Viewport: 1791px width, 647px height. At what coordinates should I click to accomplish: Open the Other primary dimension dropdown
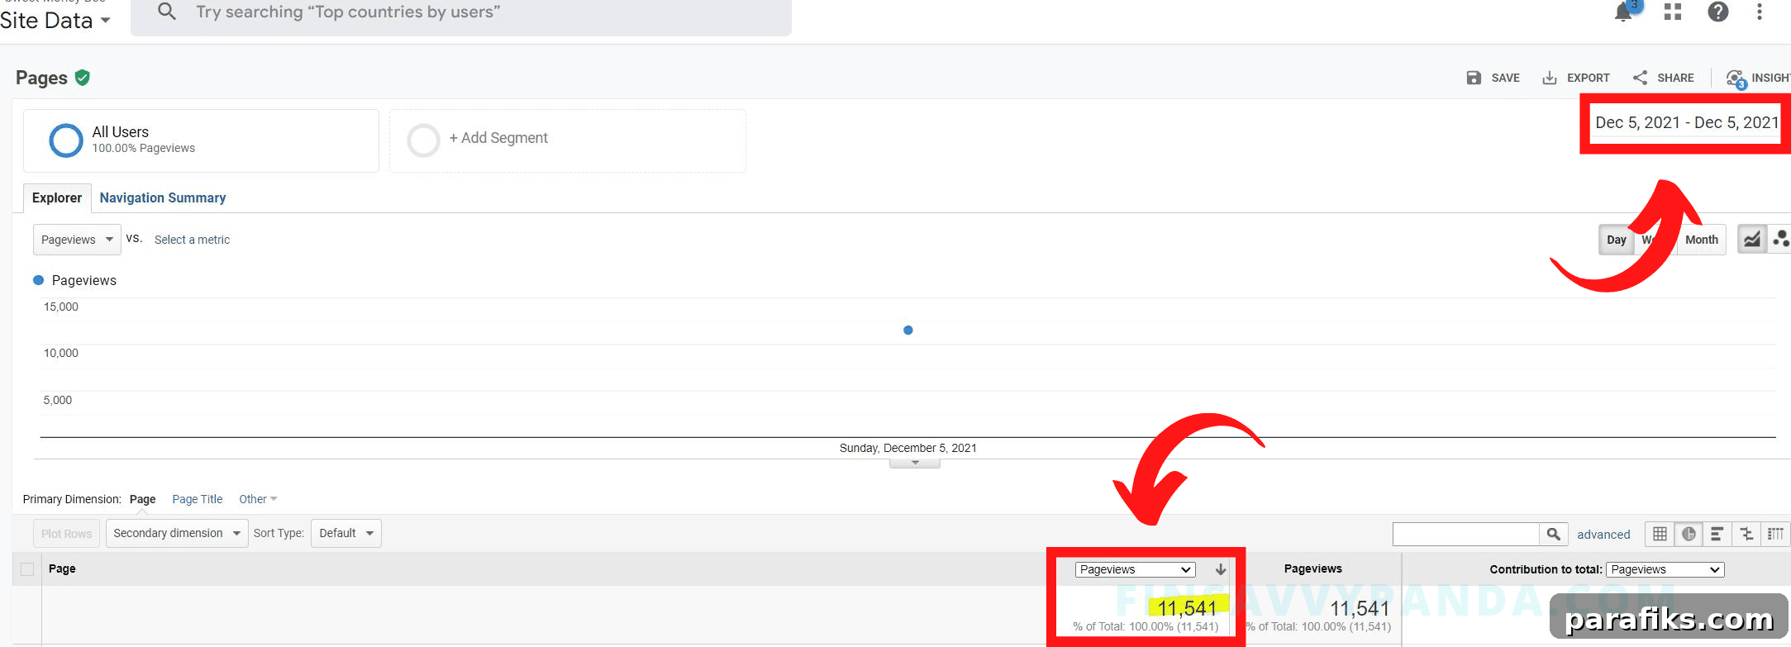point(258,499)
